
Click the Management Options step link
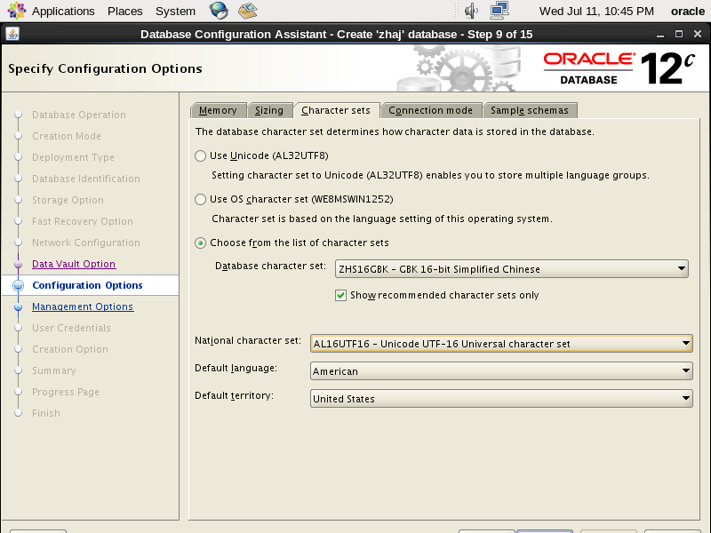83,306
